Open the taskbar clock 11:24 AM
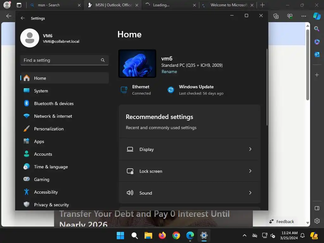This screenshot has height=243, width=324. 289,235
